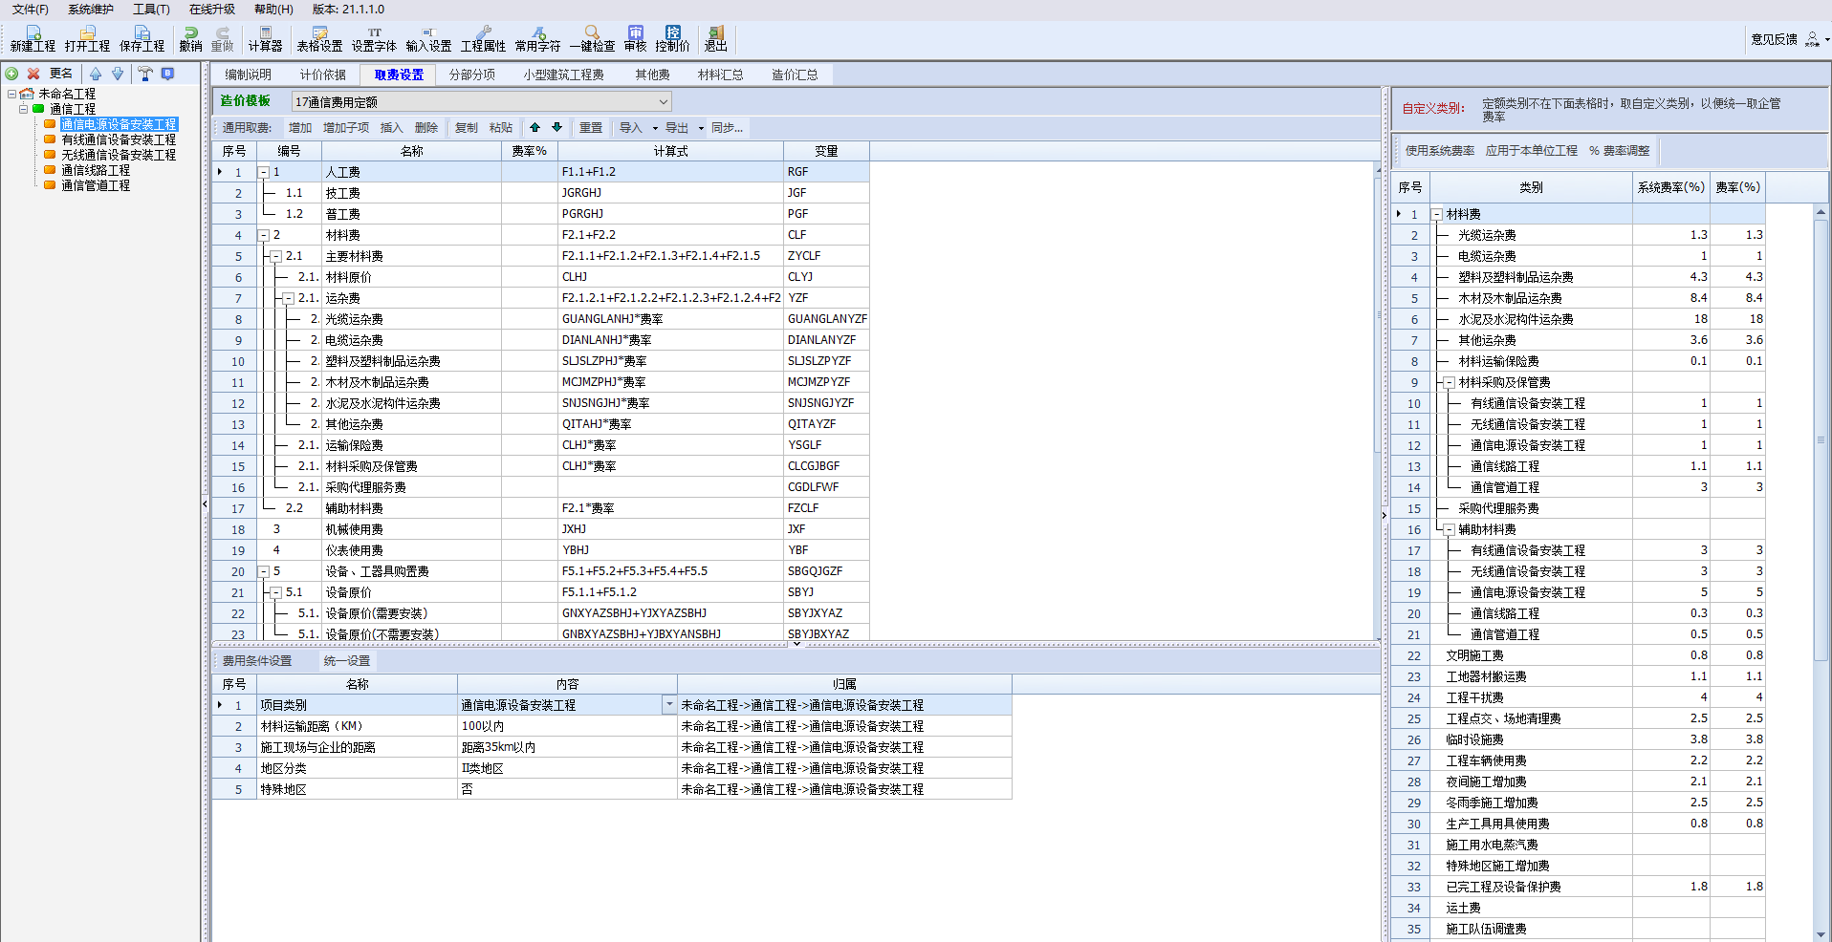
Task: Collapse the 主要材料费 row expander
Action: [275, 257]
